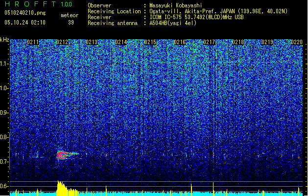Click the timestamp 05.10.24 02:10
This screenshot has height=196, width=308.
tap(25, 23)
